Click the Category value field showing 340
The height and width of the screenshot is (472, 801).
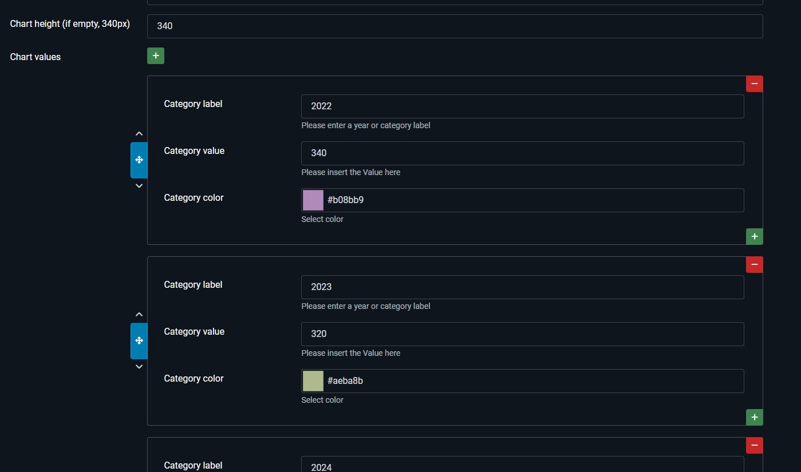point(522,153)
